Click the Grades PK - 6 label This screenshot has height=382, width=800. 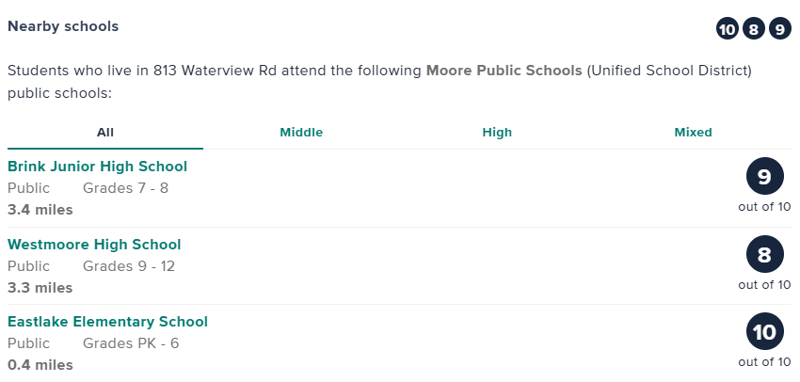tap(131, 343)
